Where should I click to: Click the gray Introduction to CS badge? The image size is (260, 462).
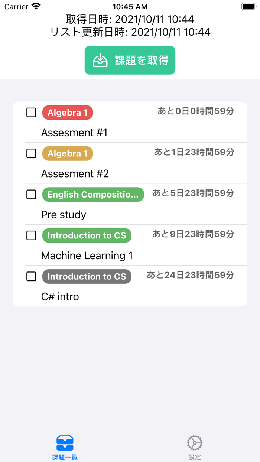click(87, 276)
